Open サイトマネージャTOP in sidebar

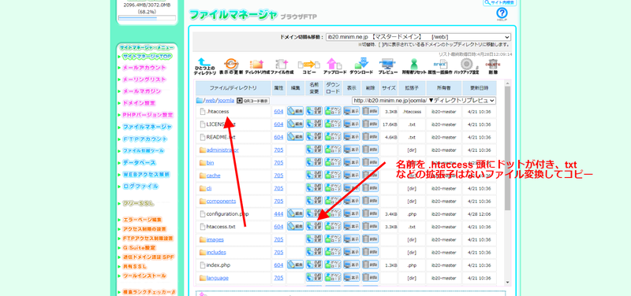[x=147, y=56]
